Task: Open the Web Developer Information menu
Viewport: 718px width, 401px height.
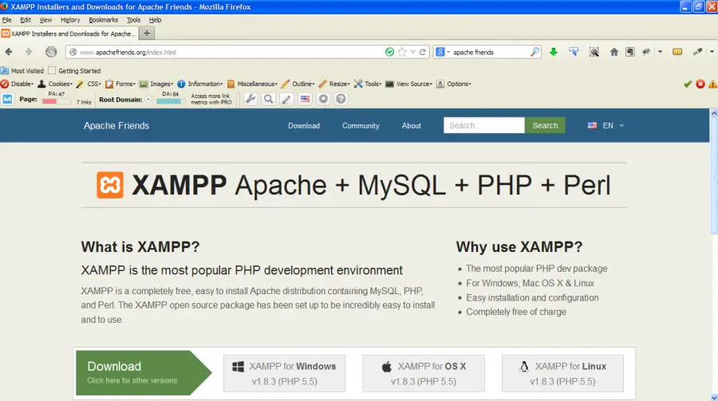Action: click(200, 84)
